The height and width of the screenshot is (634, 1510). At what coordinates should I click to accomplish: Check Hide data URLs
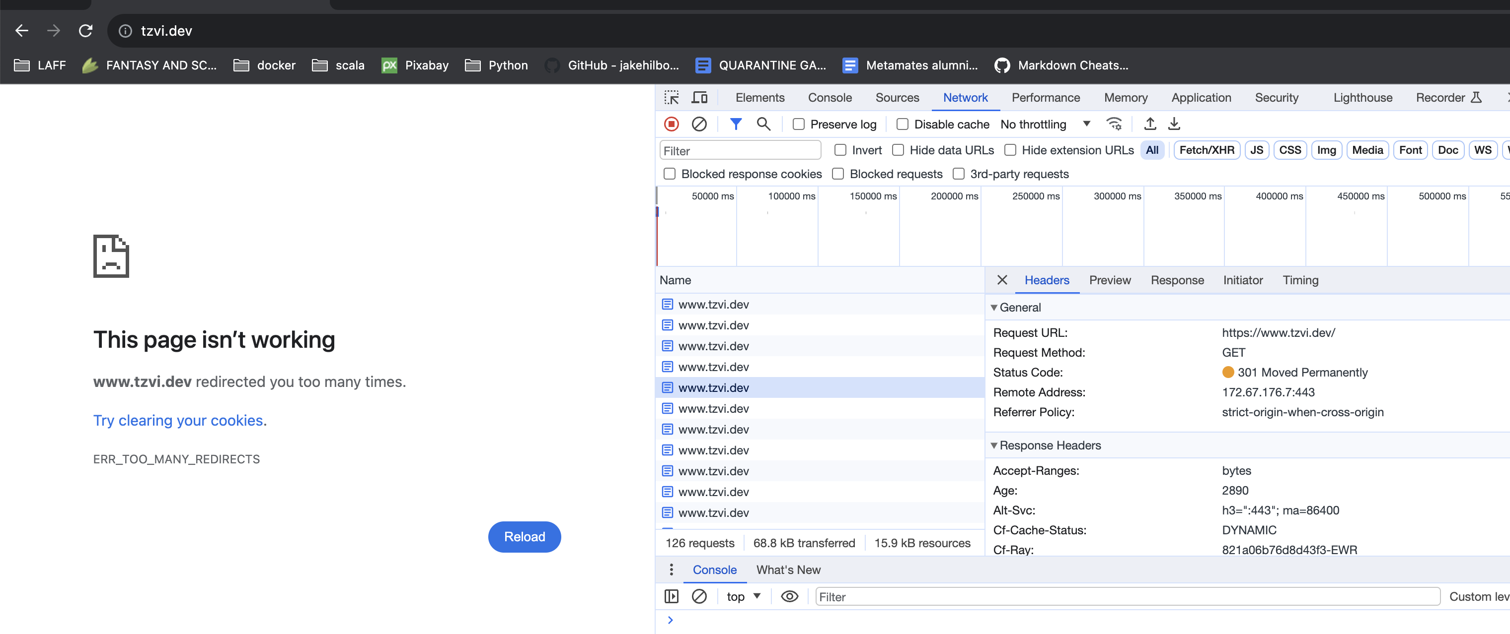click(898, 150)
